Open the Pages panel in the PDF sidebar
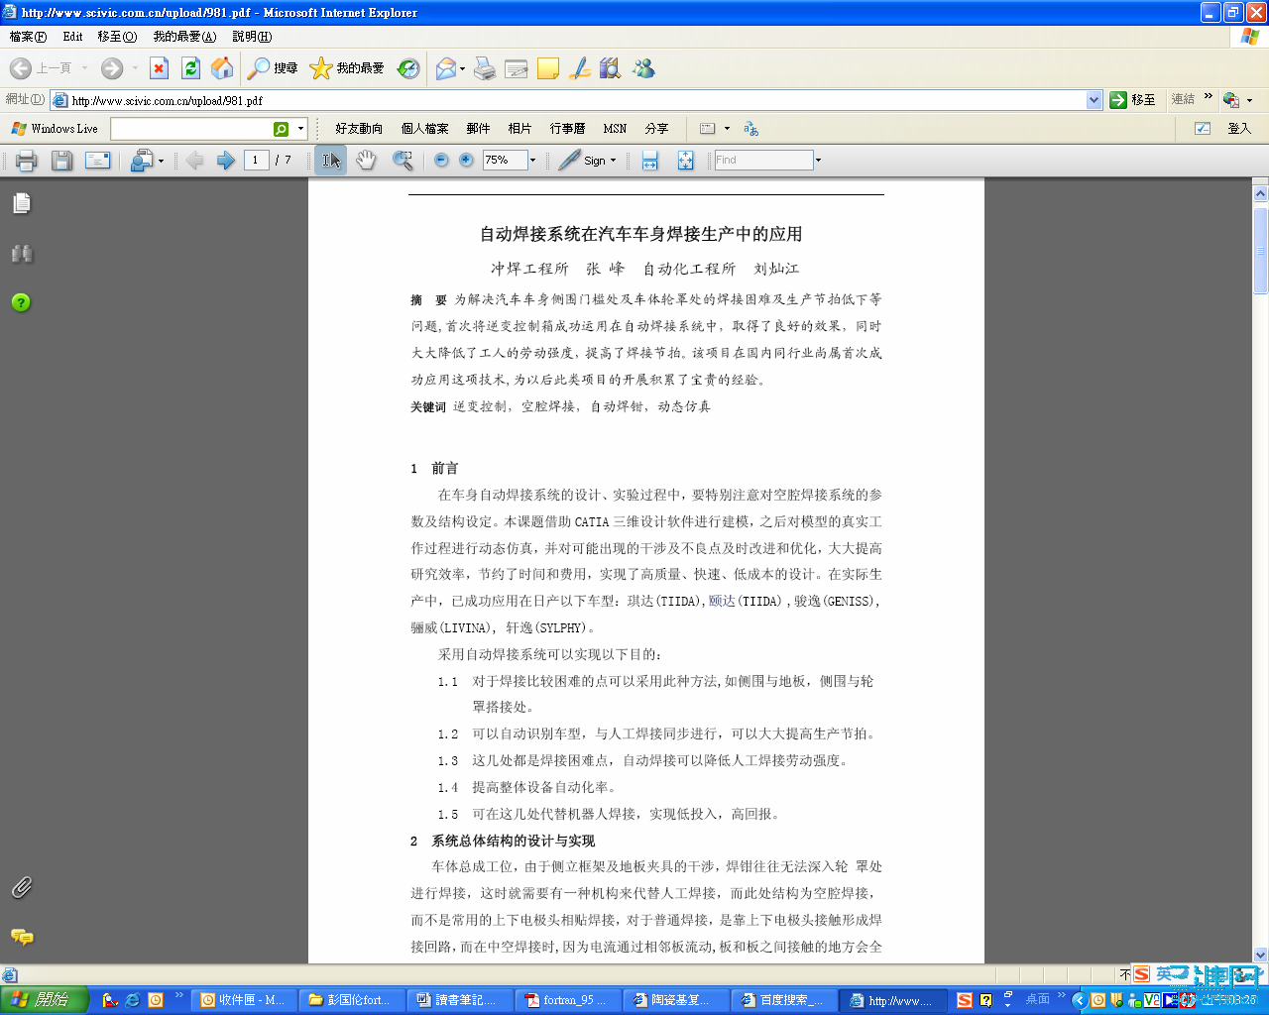The height and width of the screenshot is (1015, 1269). 21,203
